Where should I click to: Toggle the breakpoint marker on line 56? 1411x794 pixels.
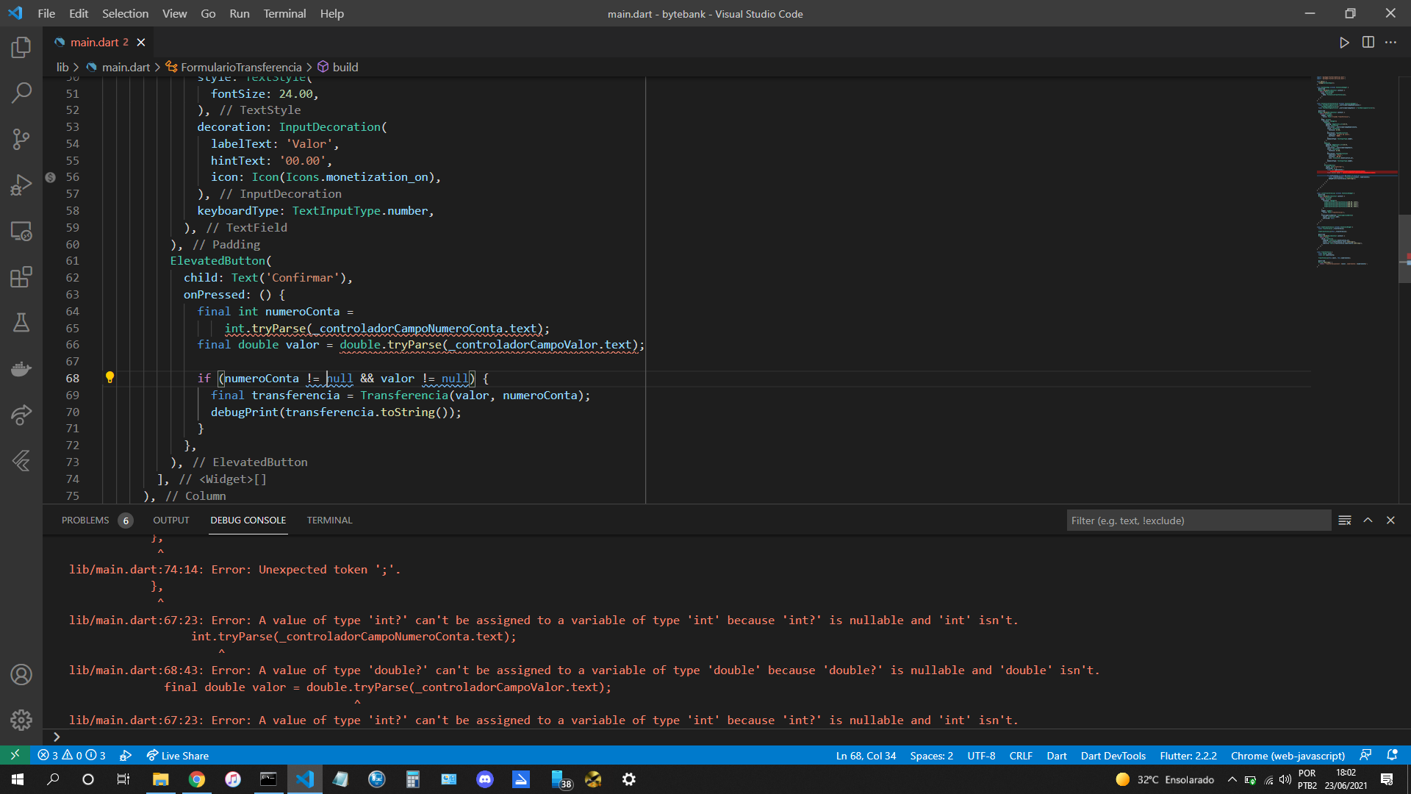50,177
